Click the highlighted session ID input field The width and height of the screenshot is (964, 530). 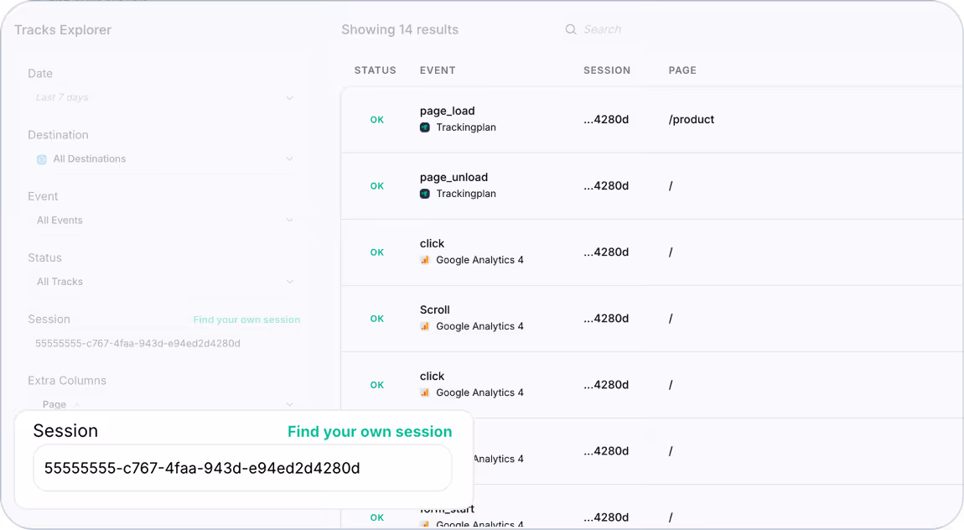pyautogui.click(x=242, y=468)
